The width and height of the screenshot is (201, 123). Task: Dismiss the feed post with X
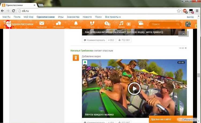click(x=186, y=48)
